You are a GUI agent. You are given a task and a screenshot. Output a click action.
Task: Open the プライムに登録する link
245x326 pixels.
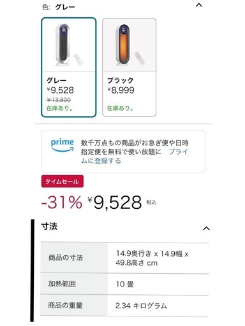click(135, 156)
